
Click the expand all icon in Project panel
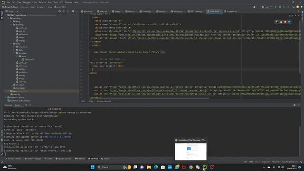[x=64, y=11]
